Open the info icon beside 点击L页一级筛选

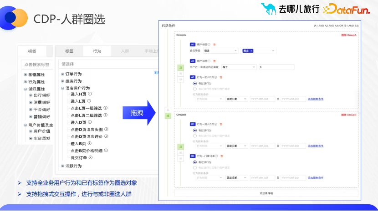(105, 108)
